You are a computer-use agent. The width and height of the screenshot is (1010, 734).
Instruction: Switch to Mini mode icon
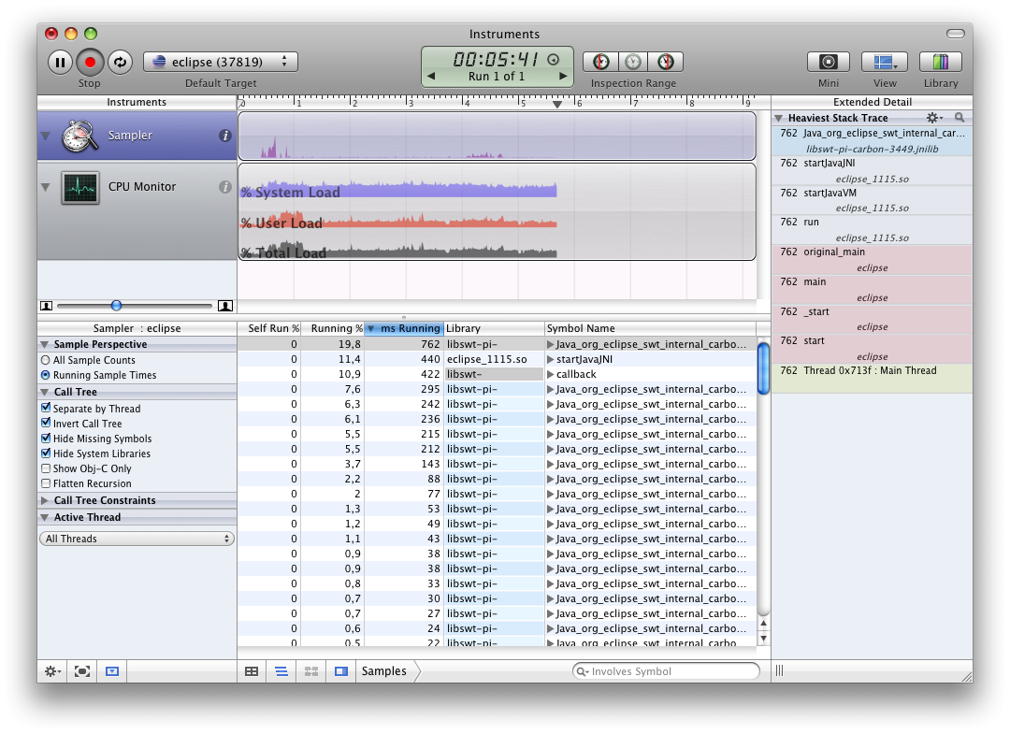pos(828,63)
